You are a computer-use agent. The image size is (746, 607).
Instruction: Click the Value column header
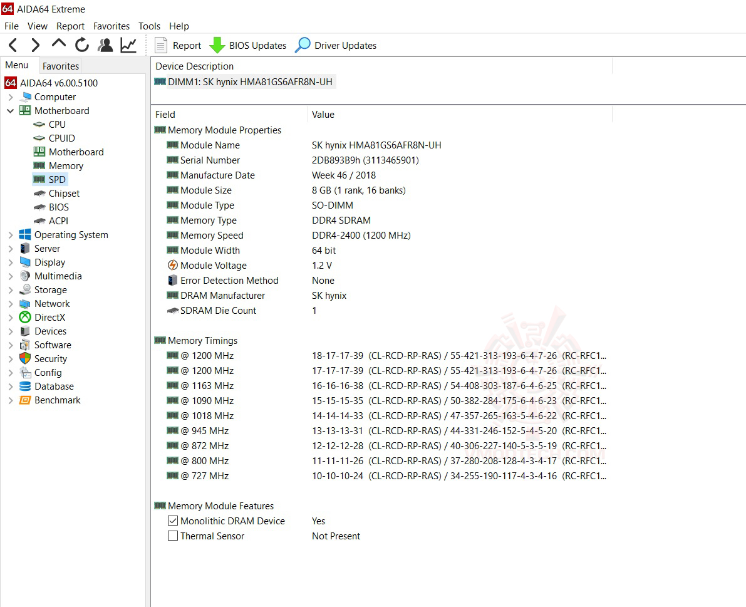[x=460, y=115]
